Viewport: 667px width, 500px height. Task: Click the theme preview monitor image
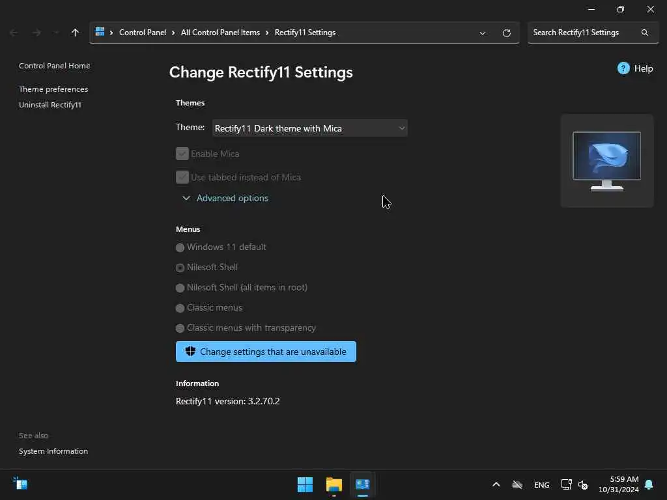[606, 161]
